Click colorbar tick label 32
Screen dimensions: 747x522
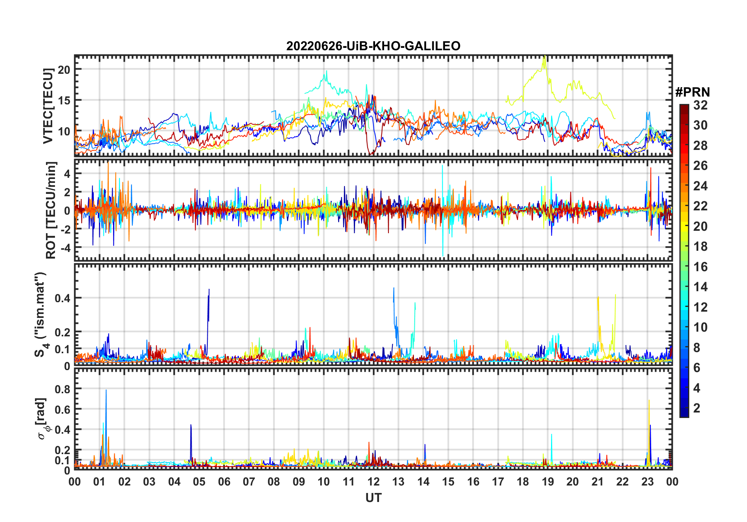(x=700, y=105)
